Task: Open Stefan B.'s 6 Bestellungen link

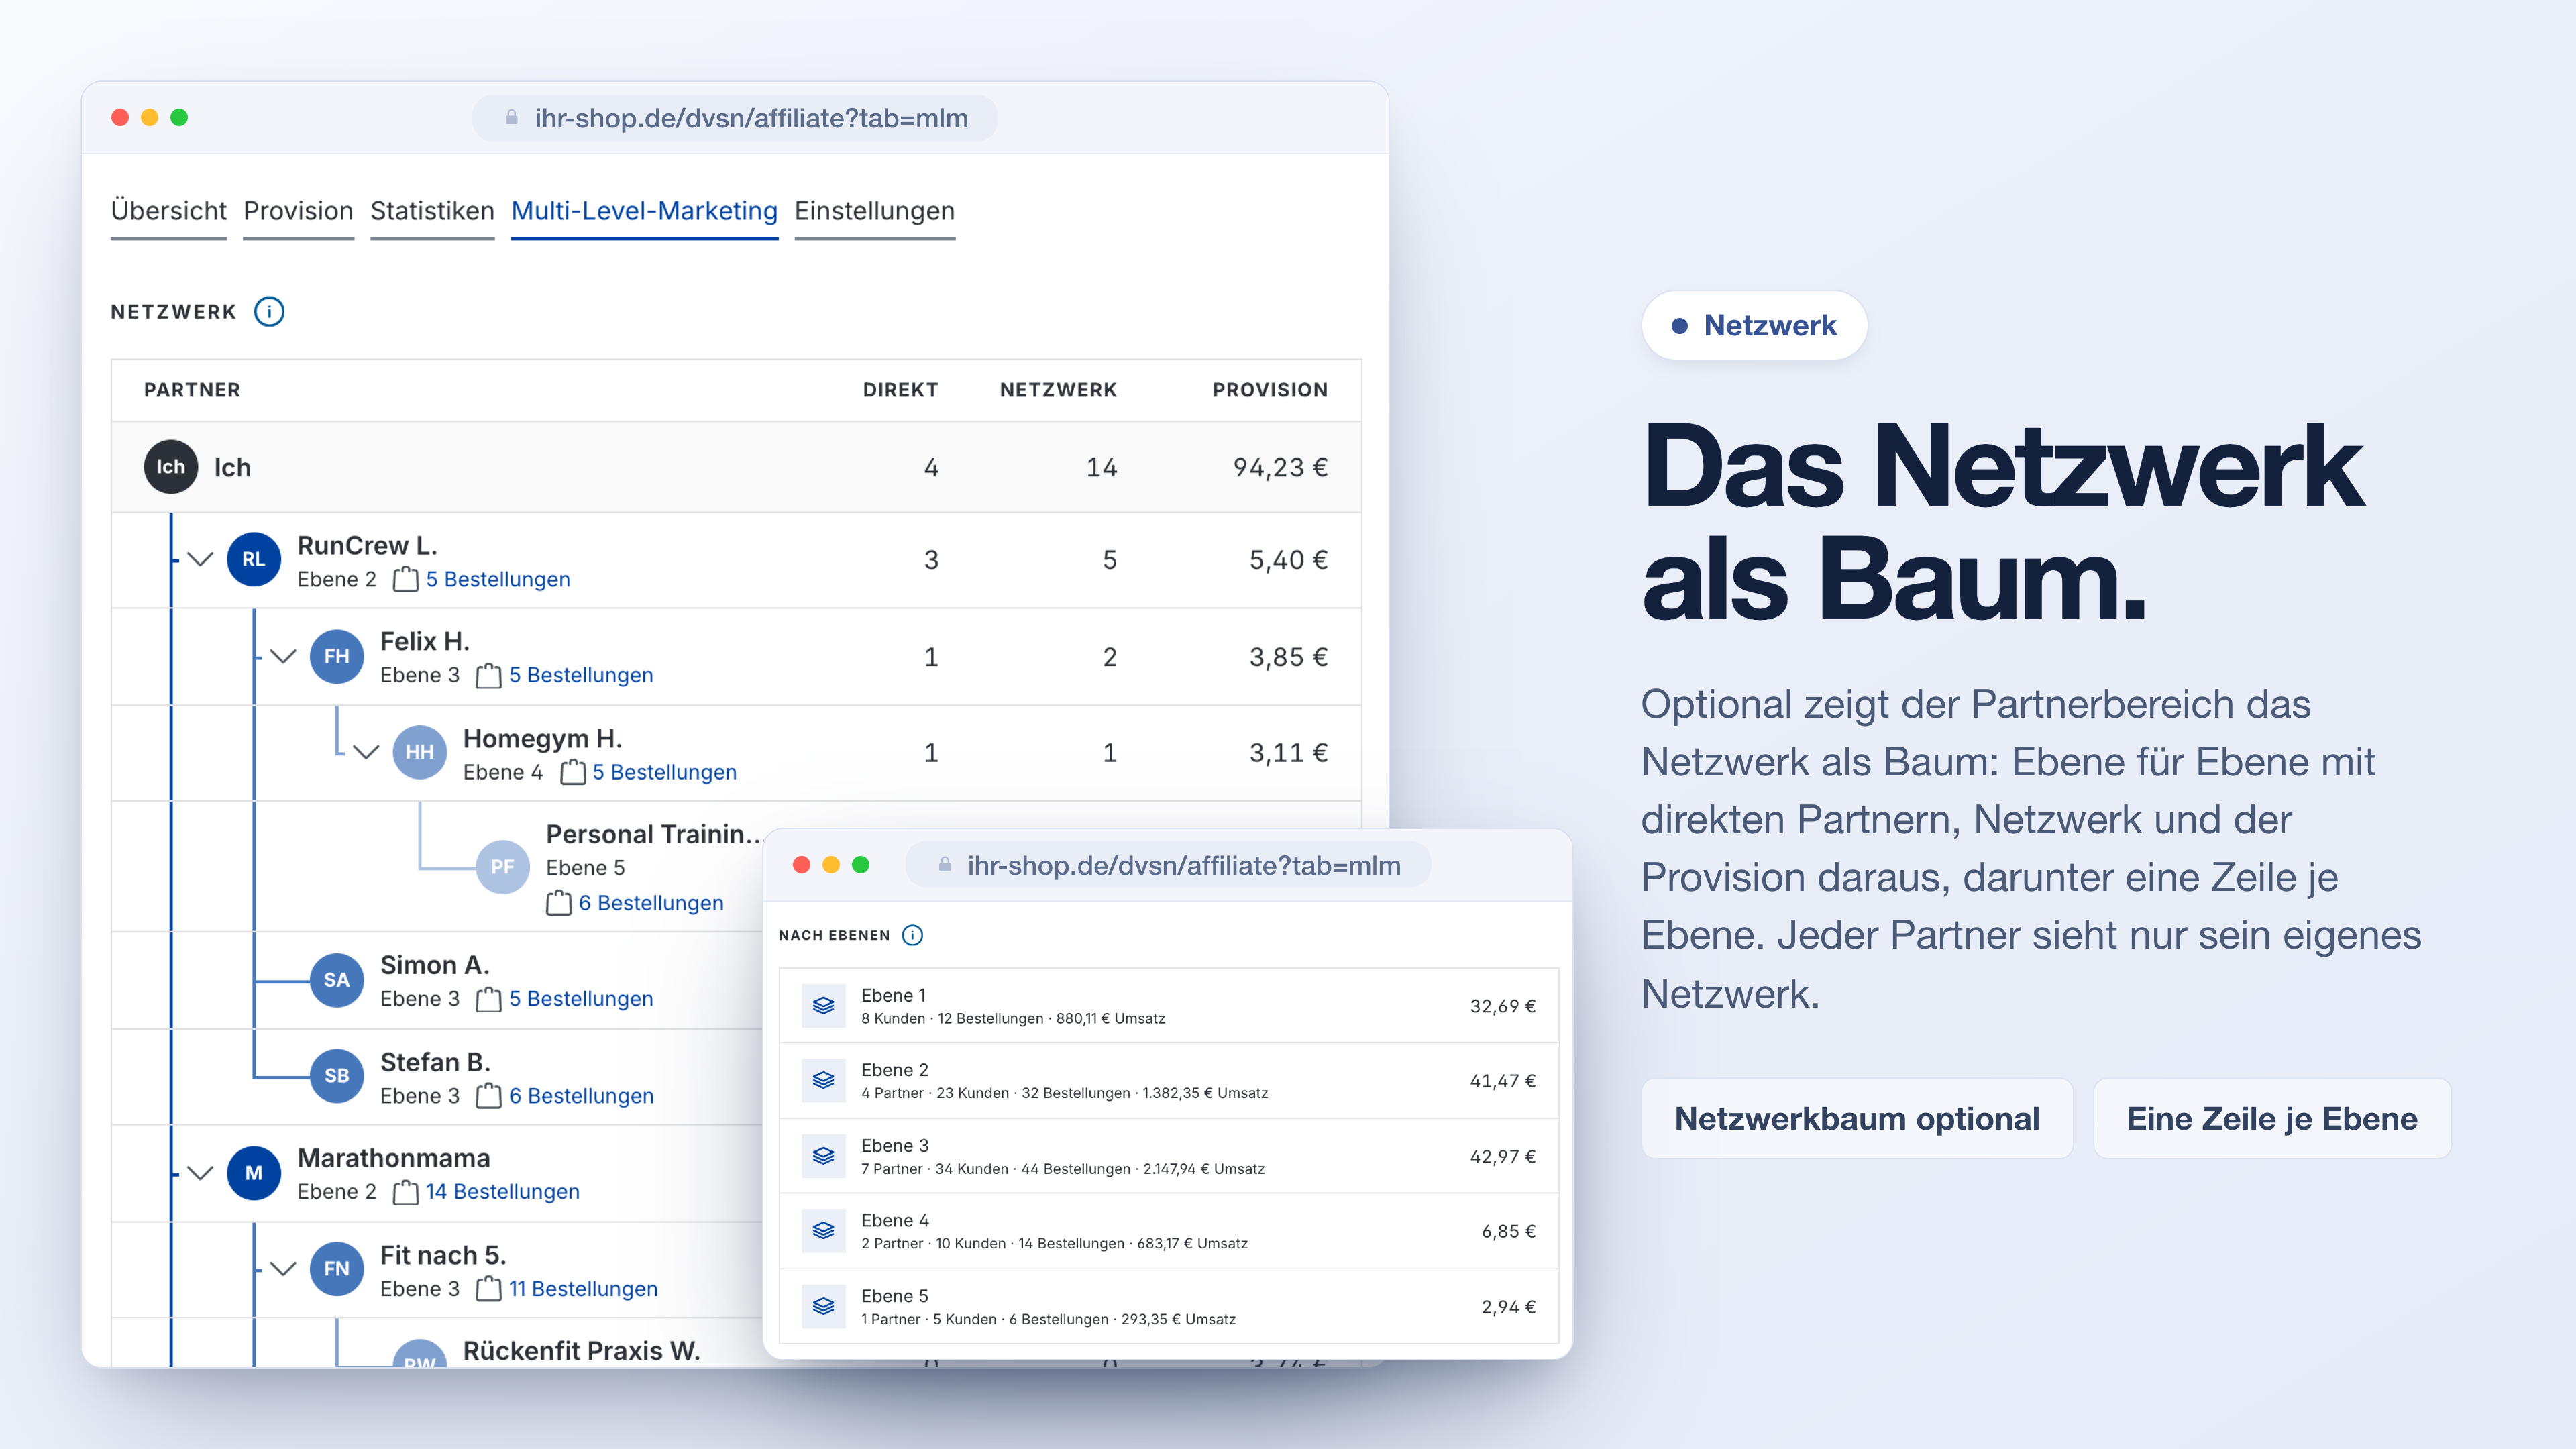Action: [x=581, y=1096]
